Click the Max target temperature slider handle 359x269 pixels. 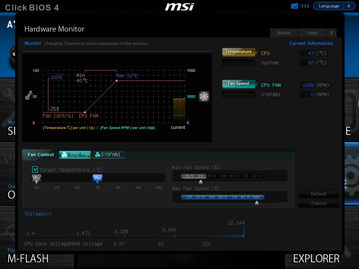point(97,179)
